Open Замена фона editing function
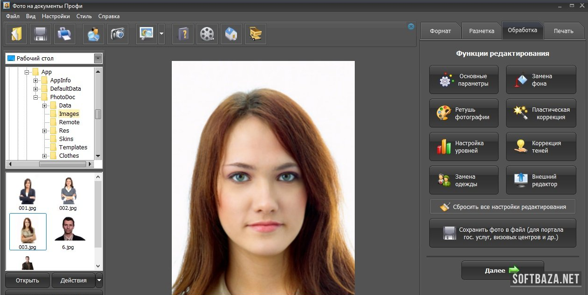This screenshot has height=295, width=588. coord(541,80)
